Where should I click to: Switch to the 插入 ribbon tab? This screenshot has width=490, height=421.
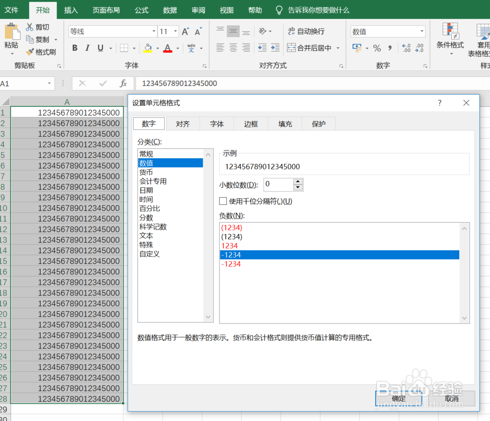point(71,10)
